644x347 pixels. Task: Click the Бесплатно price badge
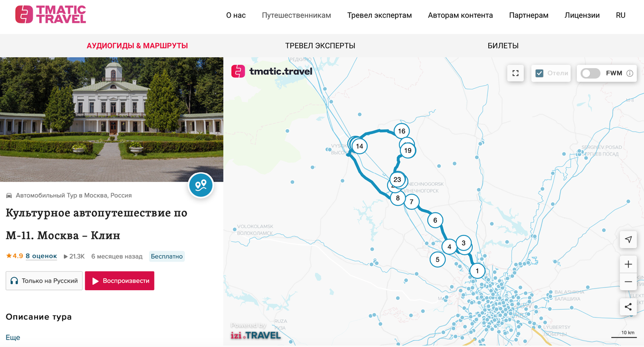click(x=167, y=256)
